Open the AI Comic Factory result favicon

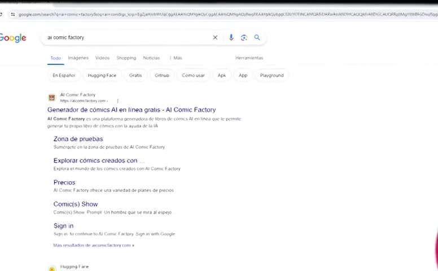[x=52, y=98]
